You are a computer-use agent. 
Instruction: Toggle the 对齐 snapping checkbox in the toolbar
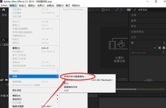103,10
